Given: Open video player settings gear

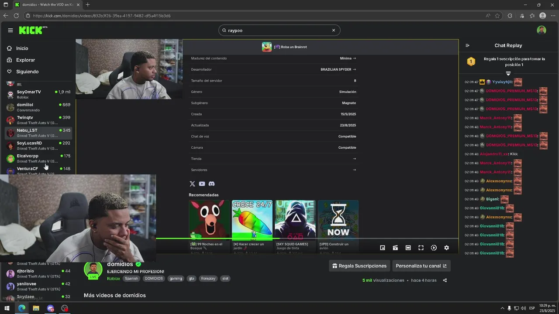Looking at the screenshot, I should pyautogui.click(x=446, y=248).
